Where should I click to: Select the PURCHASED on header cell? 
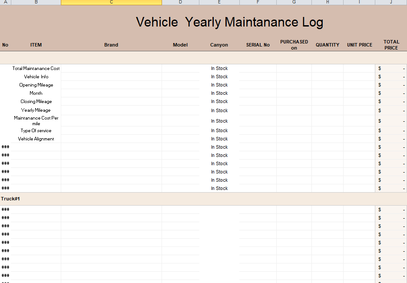coord(294,45)
